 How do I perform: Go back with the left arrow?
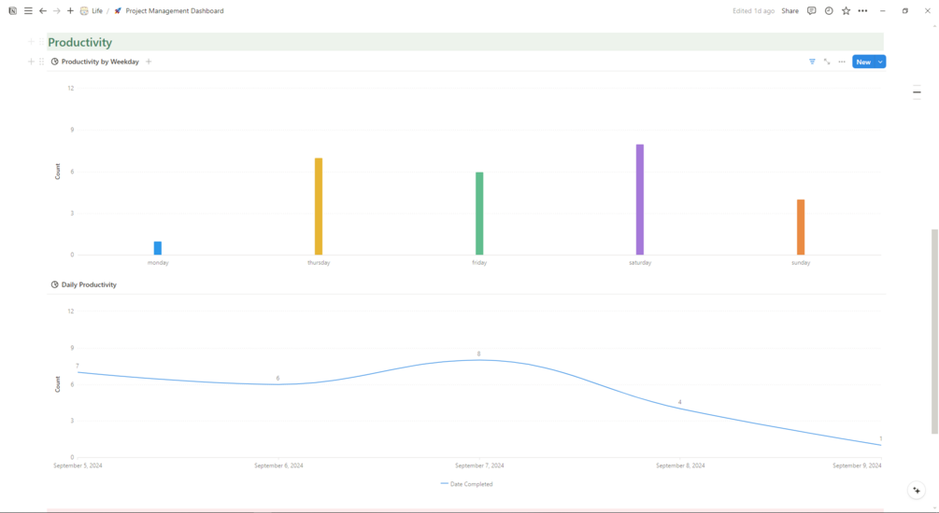pyautogui.click(x=43, y=11)
